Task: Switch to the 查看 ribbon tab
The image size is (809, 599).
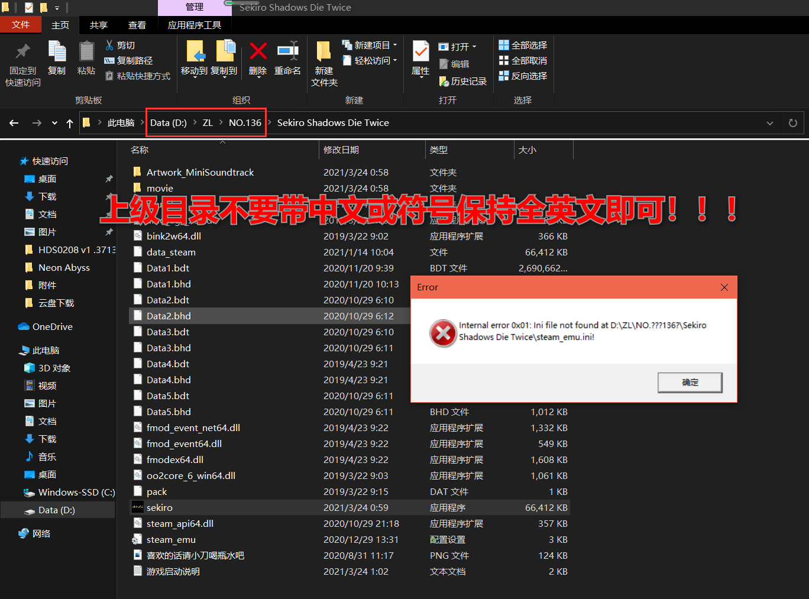Action: (137, 25)
